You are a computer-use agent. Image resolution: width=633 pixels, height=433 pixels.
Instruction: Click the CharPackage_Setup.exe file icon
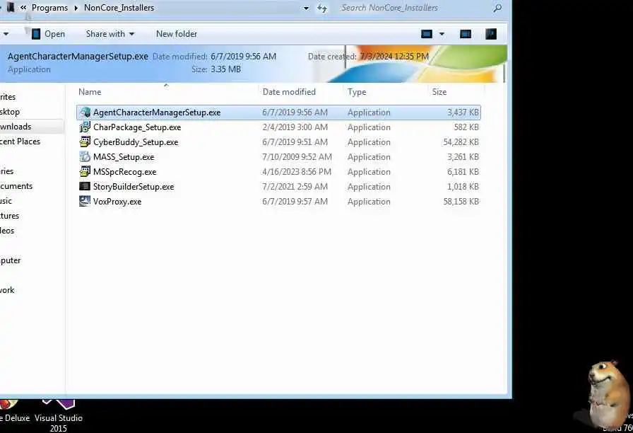[x=85, y=127]
